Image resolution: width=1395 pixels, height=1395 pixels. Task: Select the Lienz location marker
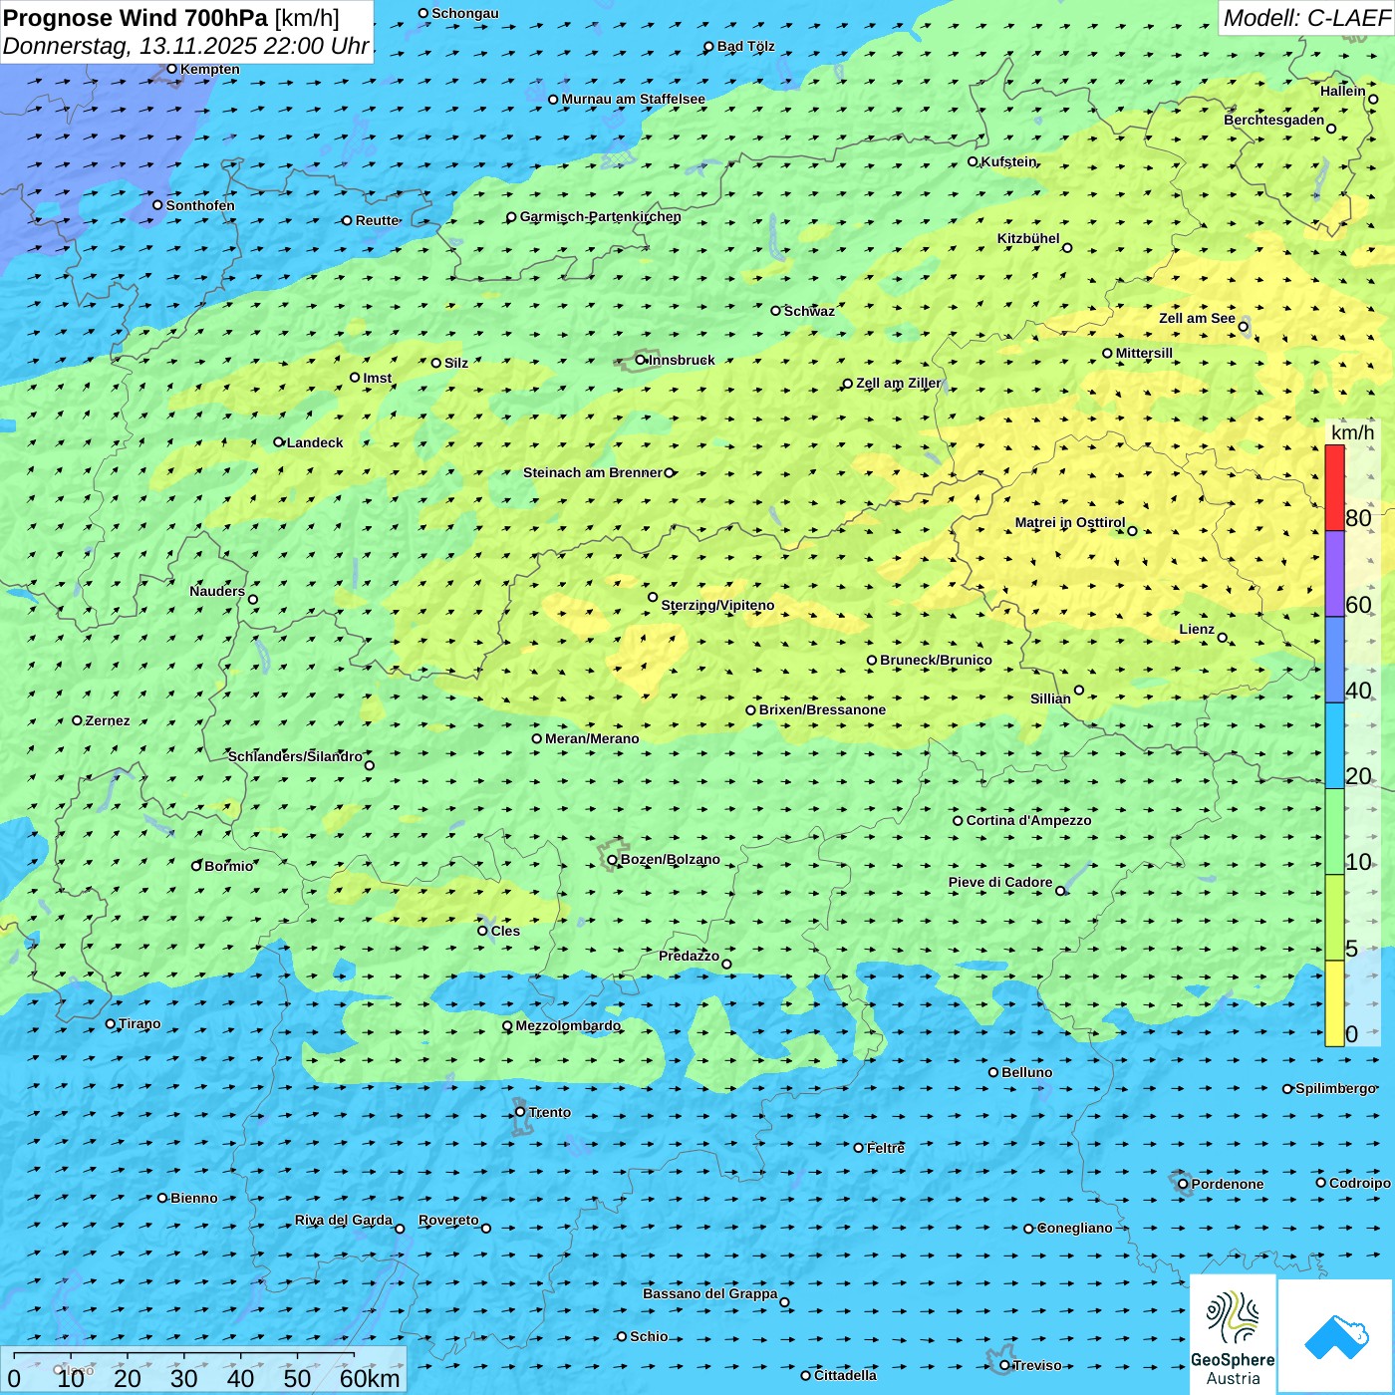point(1223,638)
